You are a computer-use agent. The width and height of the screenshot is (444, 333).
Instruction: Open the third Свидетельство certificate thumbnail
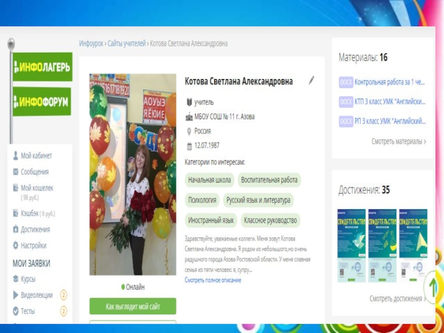tap(413, 245)
